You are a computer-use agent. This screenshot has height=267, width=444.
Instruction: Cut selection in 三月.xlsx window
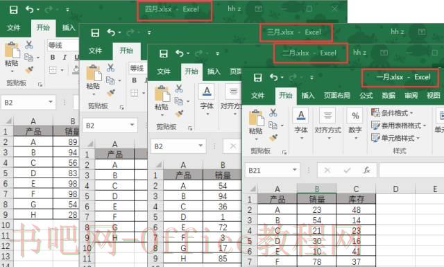click(110, 68)
